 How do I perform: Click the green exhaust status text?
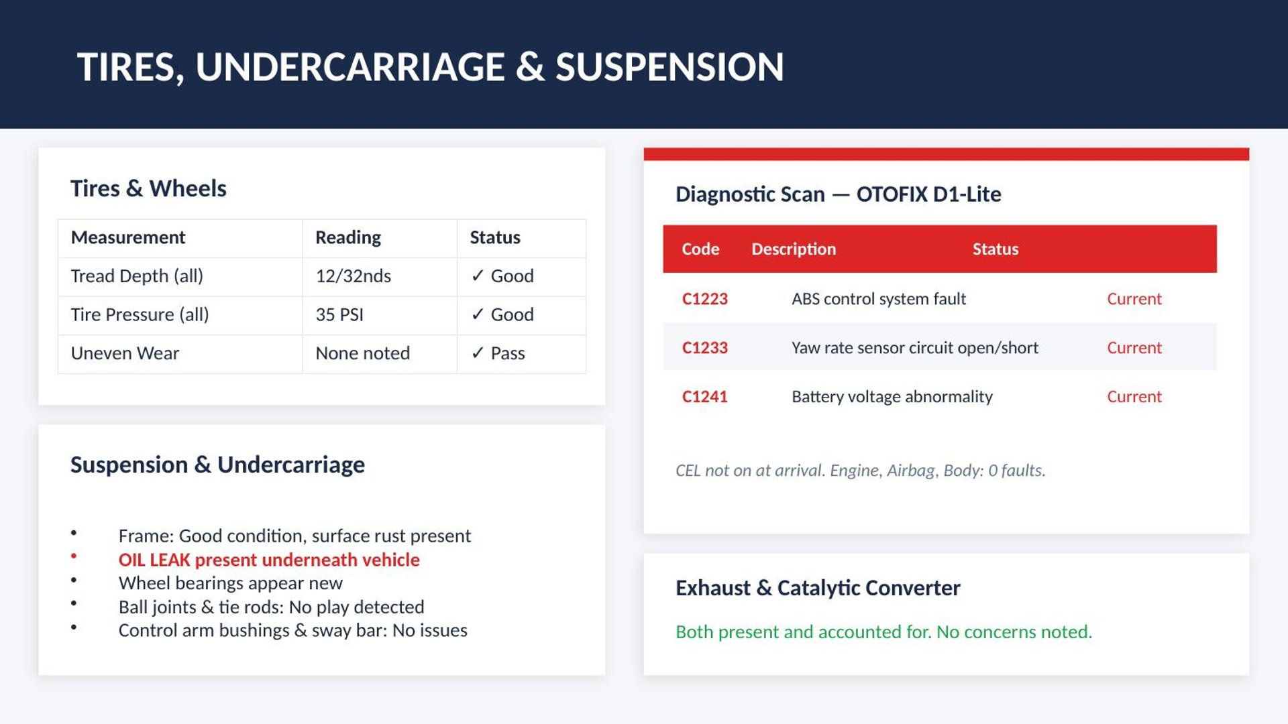point(883,632)
